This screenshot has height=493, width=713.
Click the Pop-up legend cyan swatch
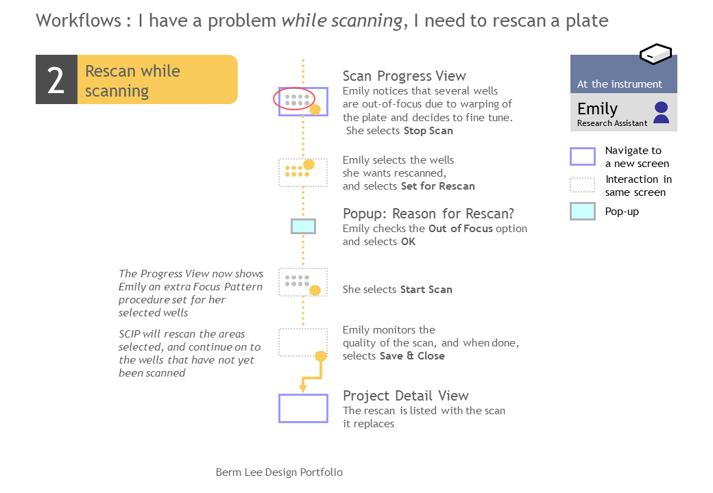583,212
